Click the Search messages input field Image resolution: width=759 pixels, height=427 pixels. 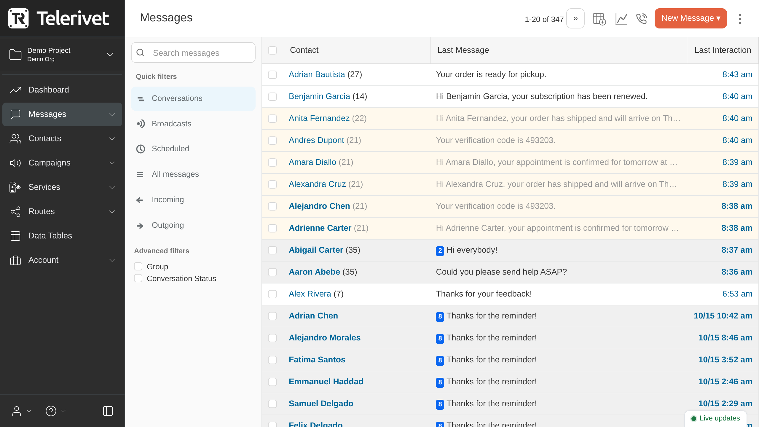click(x=193, y=52)
